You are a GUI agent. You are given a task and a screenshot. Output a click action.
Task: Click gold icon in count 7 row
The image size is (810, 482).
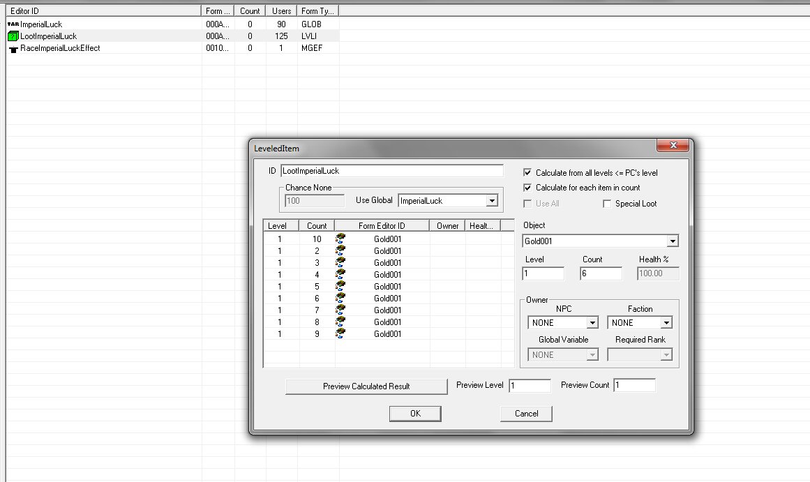click(340, 310)
